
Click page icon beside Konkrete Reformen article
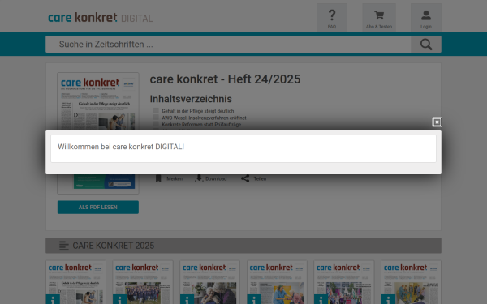(156, 124)
